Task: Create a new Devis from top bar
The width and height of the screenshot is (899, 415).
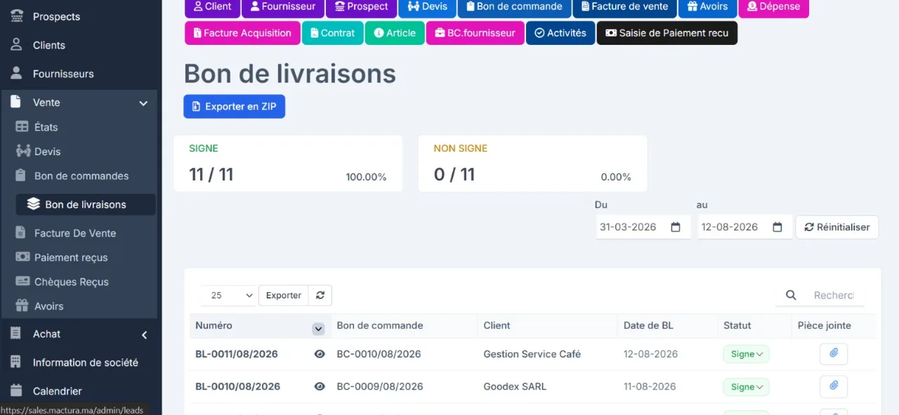Action: 427,7
